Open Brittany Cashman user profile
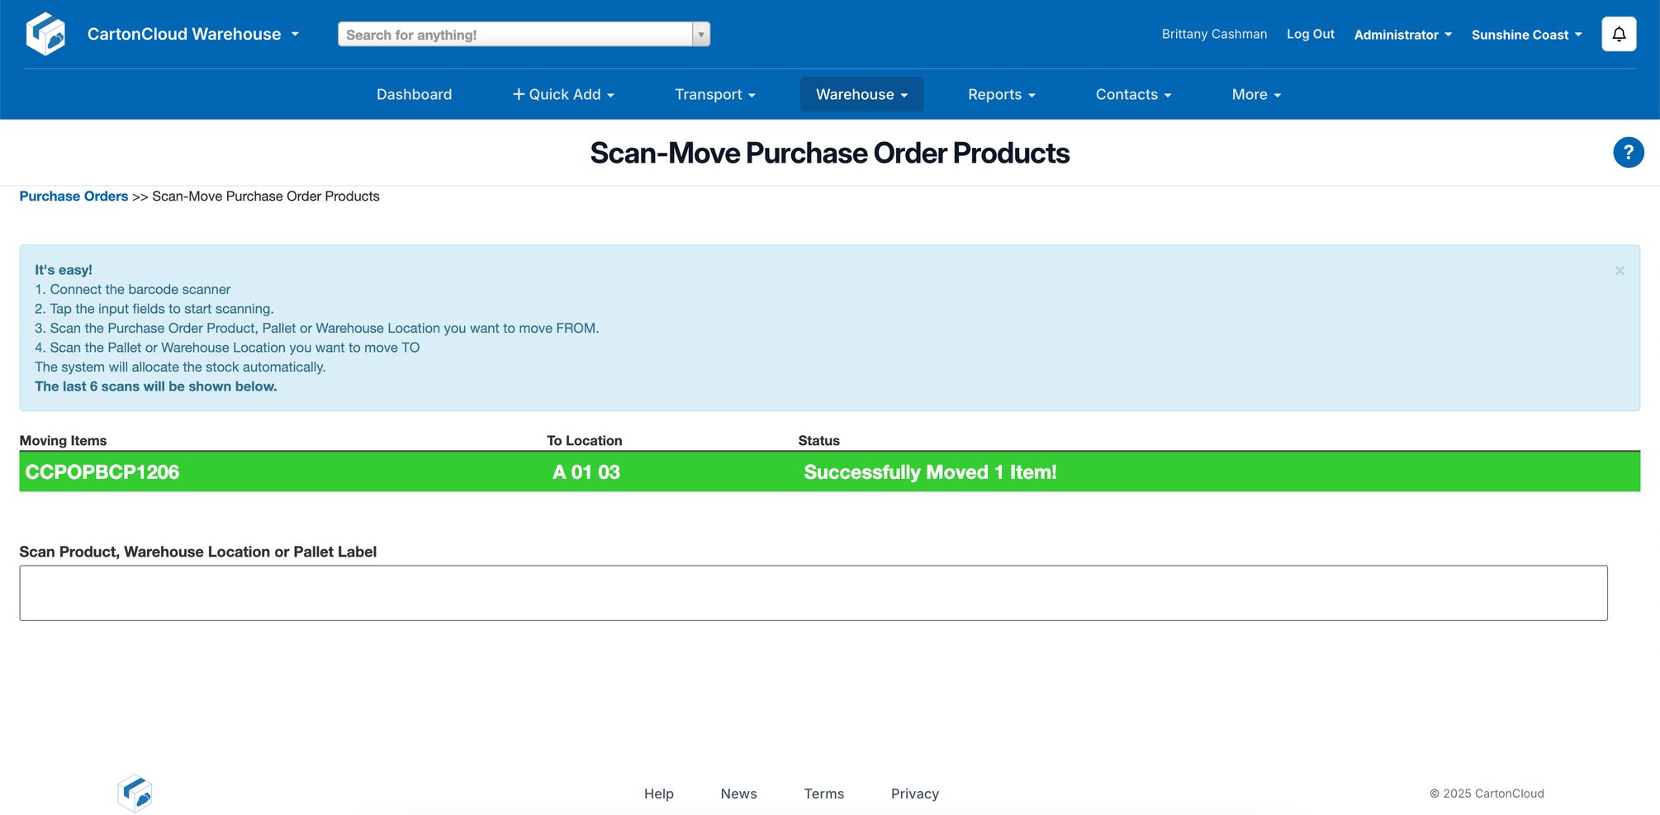The height and width of the screenshot is (815, 1660). 1214,34
